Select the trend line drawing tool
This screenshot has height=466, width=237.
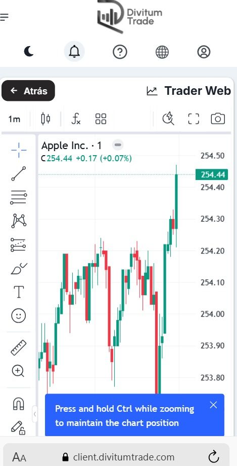pos(19,173)
